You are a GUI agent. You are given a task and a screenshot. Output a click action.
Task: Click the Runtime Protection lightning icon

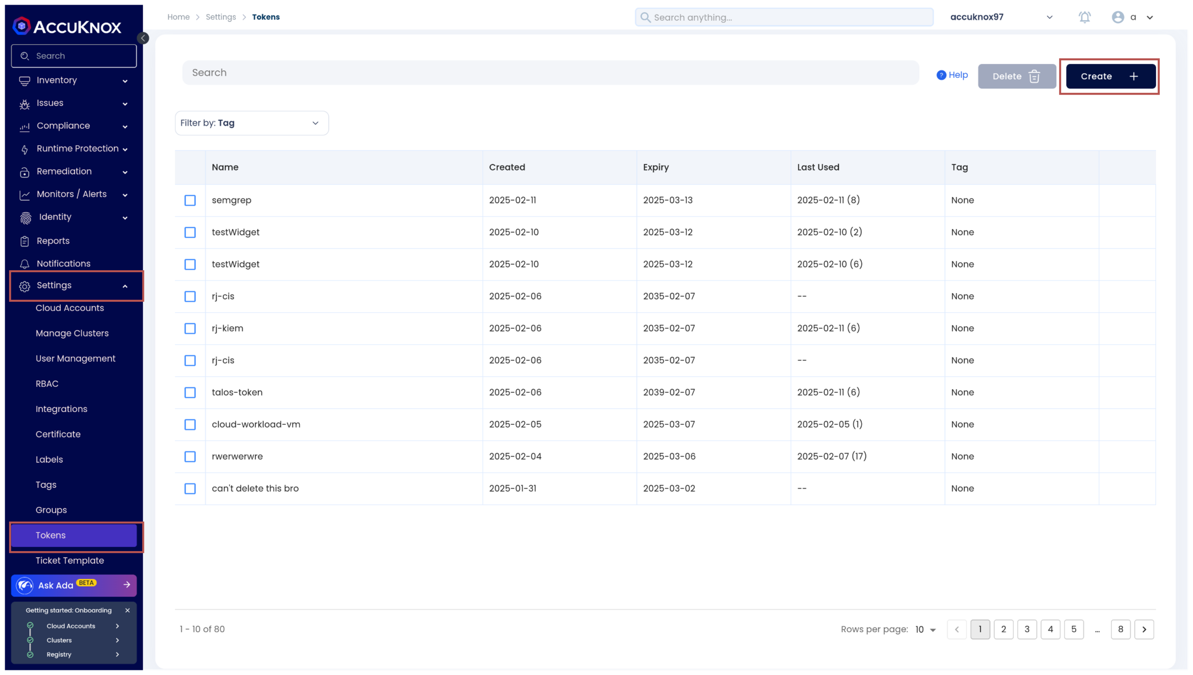pos(25,150)
